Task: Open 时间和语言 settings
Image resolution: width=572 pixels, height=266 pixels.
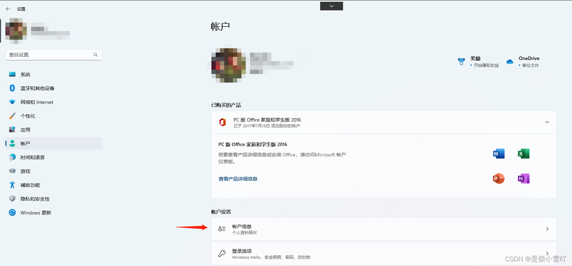Action: (x=54, y=157)
